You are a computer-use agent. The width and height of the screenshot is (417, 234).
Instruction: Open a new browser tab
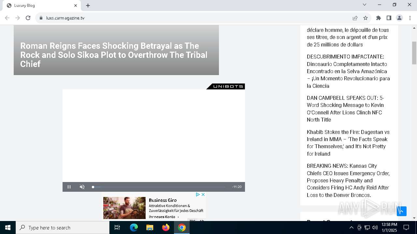(88, 6)
